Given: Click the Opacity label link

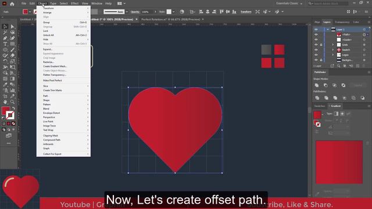Looking at the screenshot, I should click(x=135, y=12).
